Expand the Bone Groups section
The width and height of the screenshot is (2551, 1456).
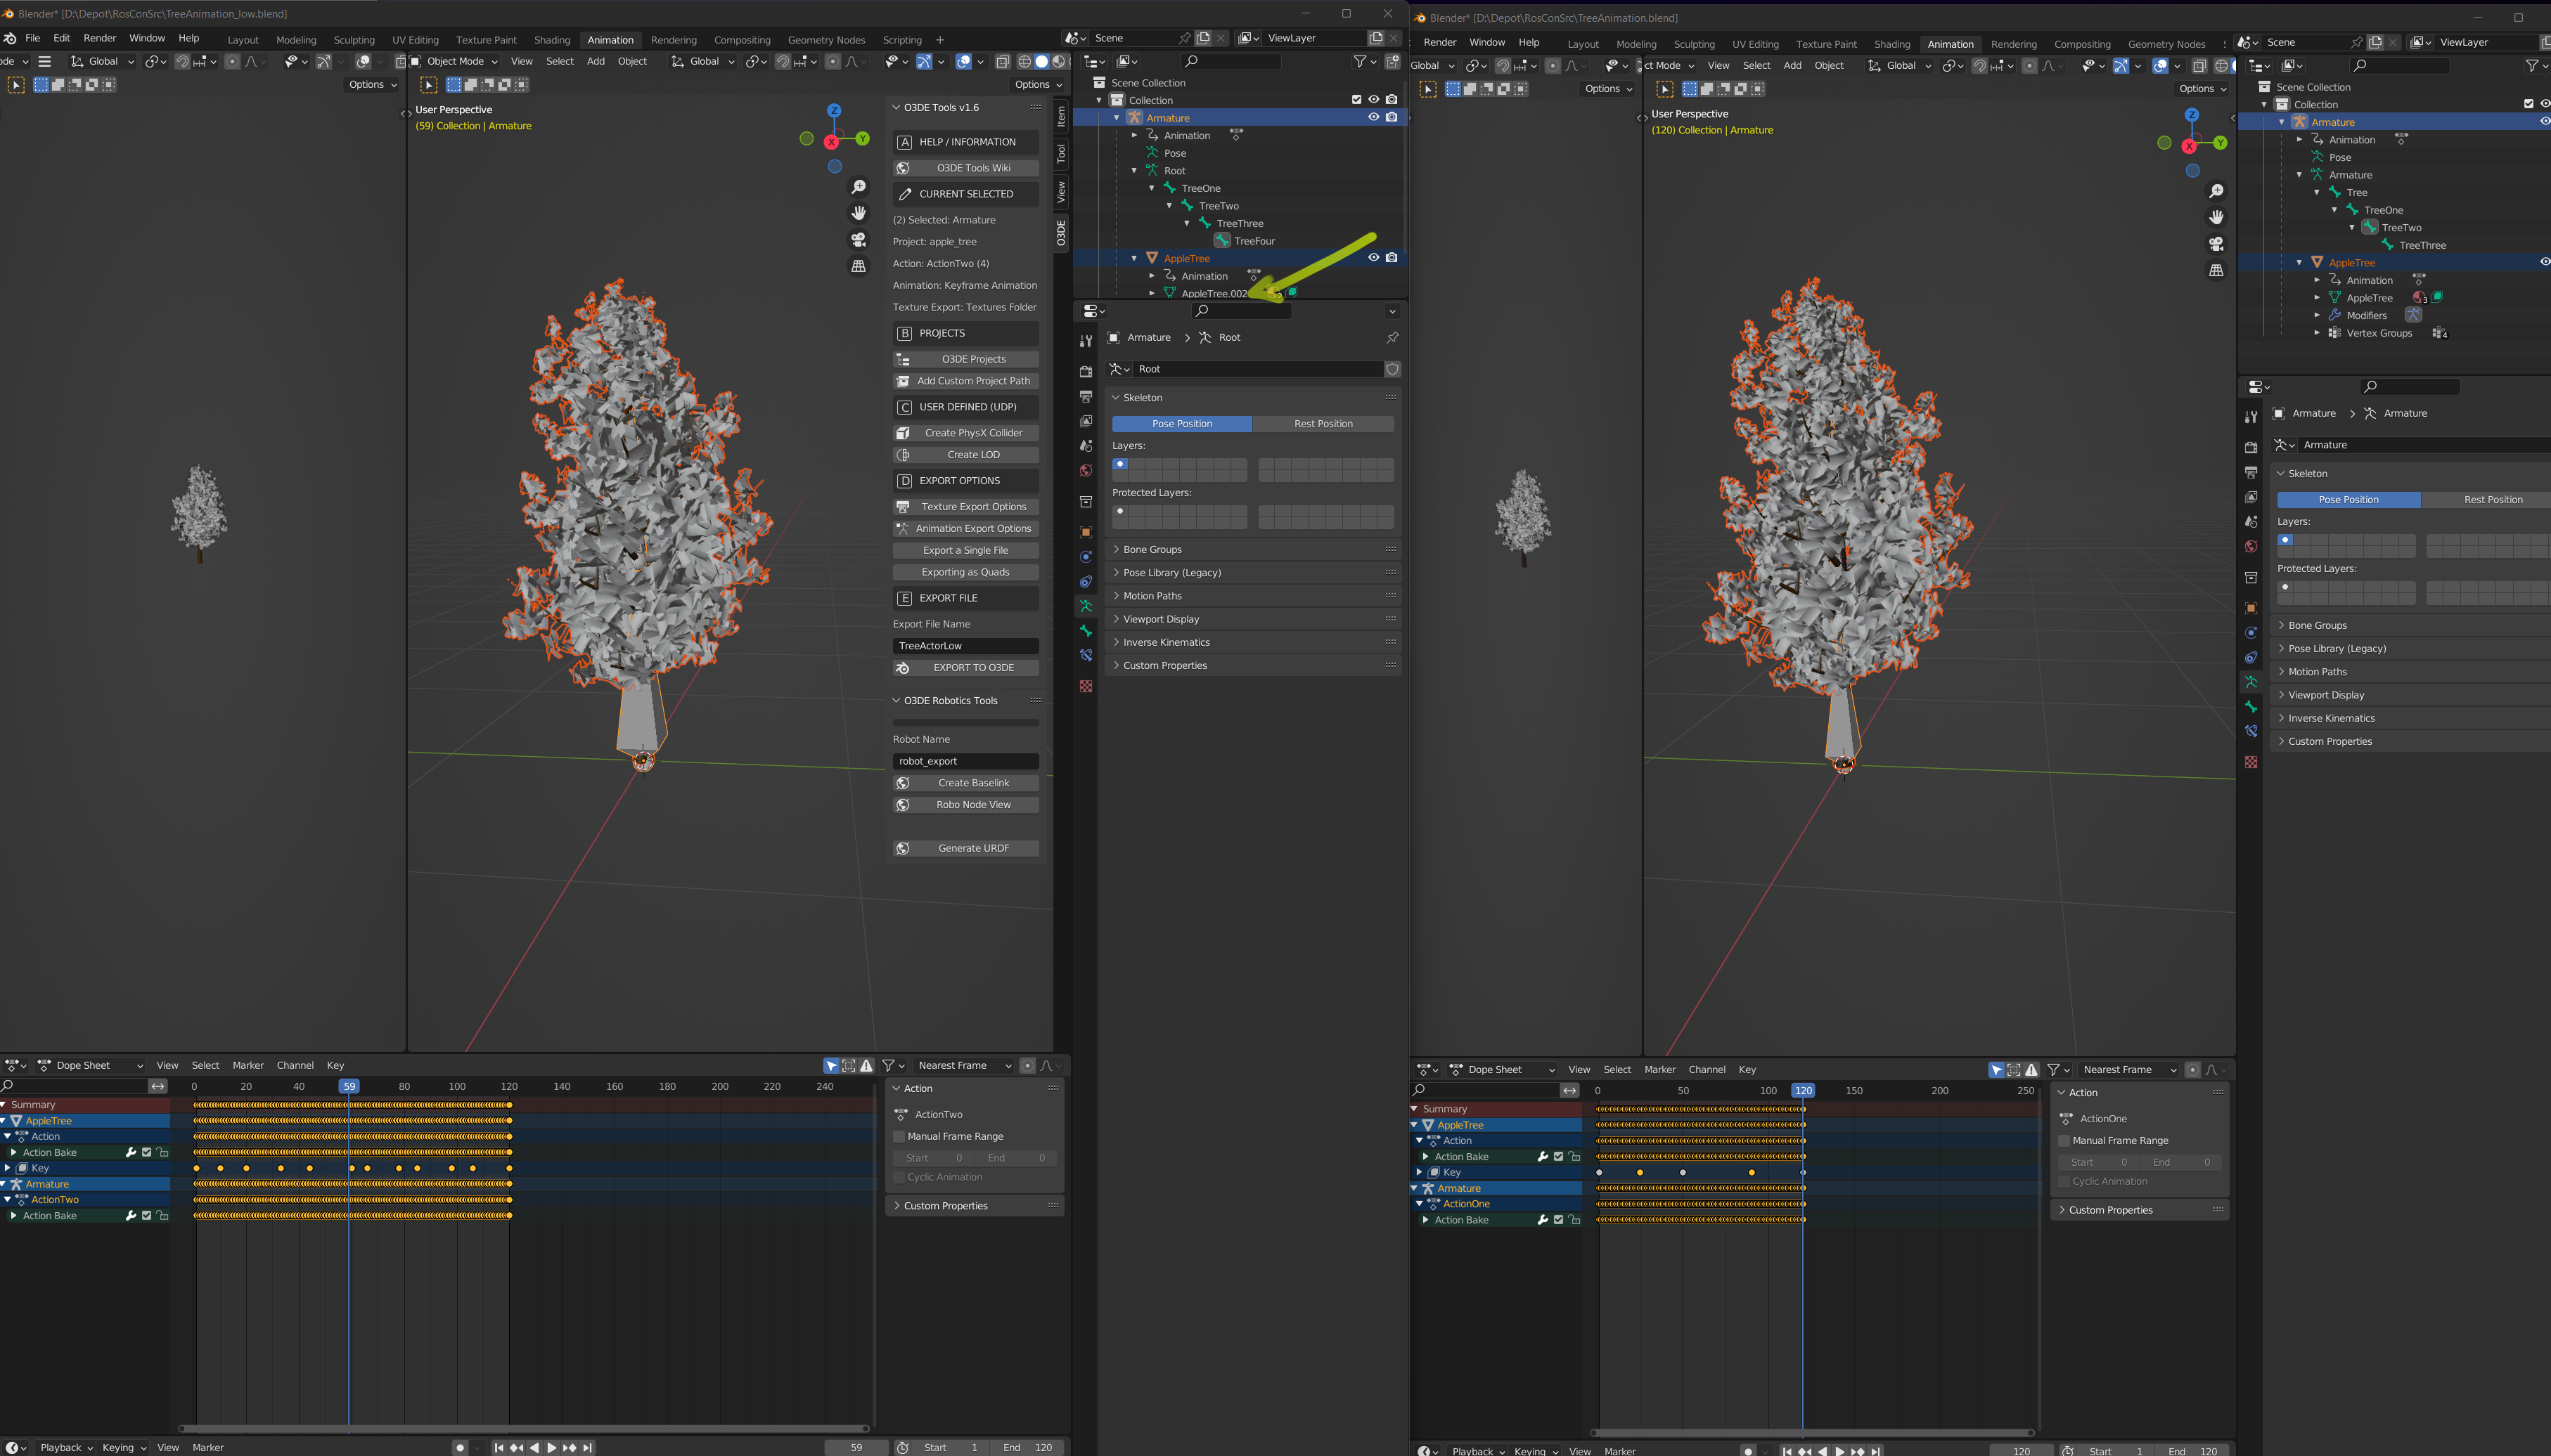pyautogui.click(x=1152, y=548)
